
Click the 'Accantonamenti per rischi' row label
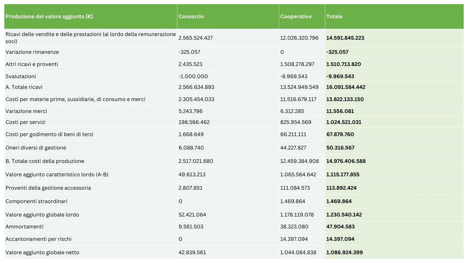[x=38, y=239]
